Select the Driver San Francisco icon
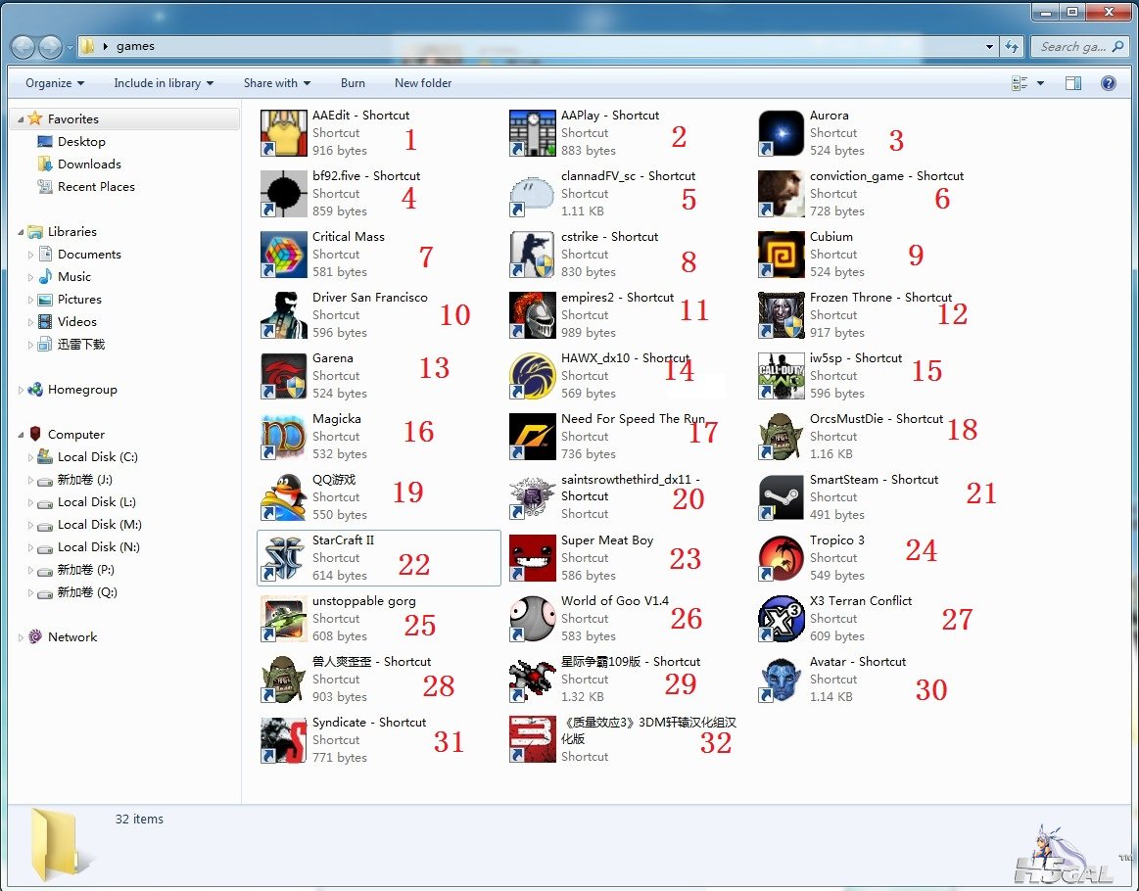Viewport: 1139px width, 891px height. (x=283, y=315)
